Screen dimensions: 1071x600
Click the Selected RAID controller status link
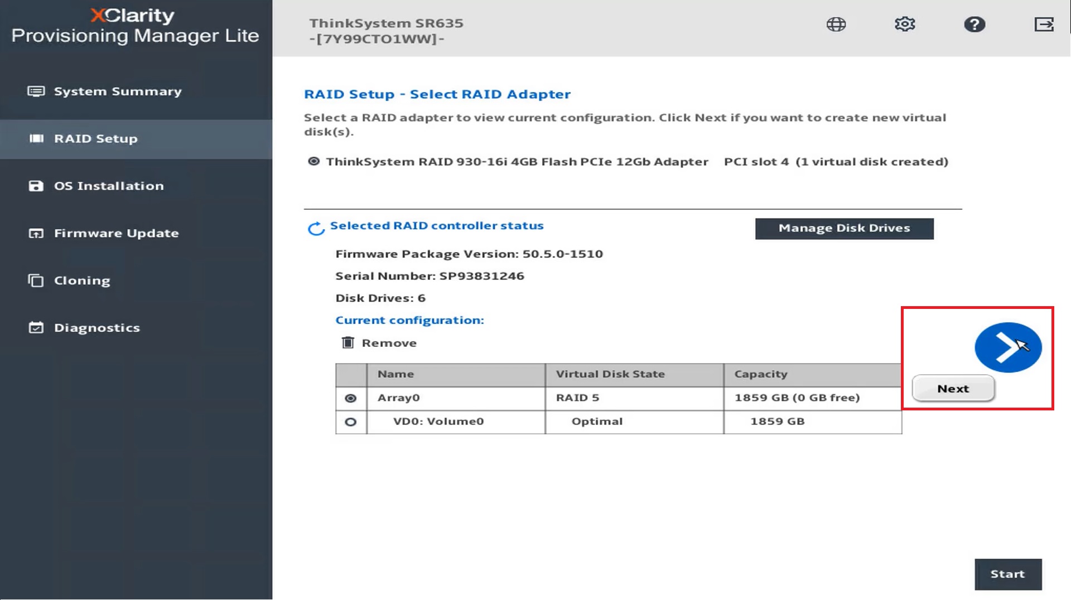[x=437, y=225]
